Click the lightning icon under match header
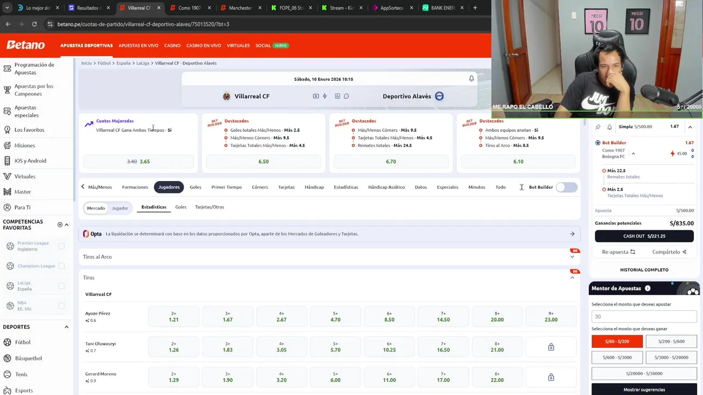The image size is (703, 395). click(x=325, y=96)
